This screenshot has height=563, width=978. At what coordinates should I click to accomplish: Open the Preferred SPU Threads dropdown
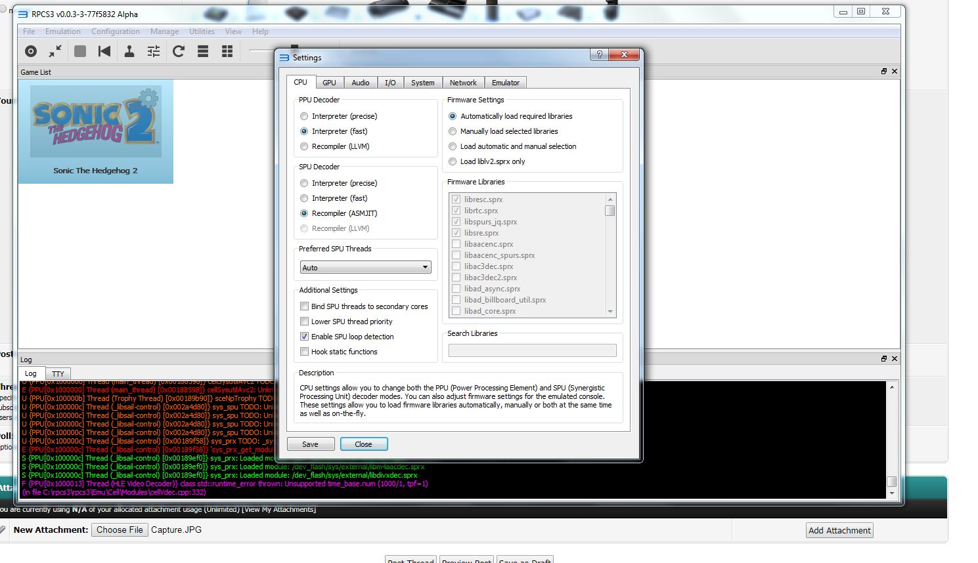[365, 268]
